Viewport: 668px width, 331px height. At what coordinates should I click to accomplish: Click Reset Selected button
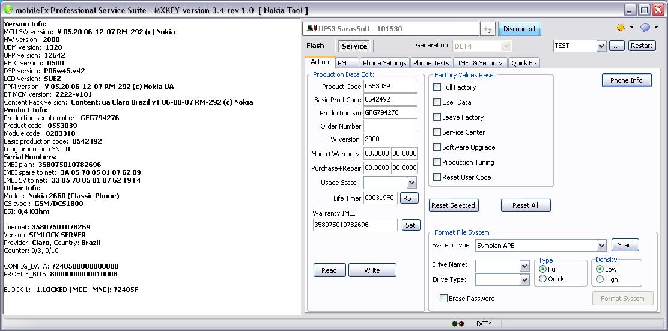coord(454,205)
